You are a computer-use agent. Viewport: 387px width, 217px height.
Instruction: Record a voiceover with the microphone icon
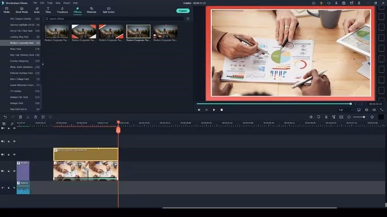pyautogui.click(x=326, y=117)
